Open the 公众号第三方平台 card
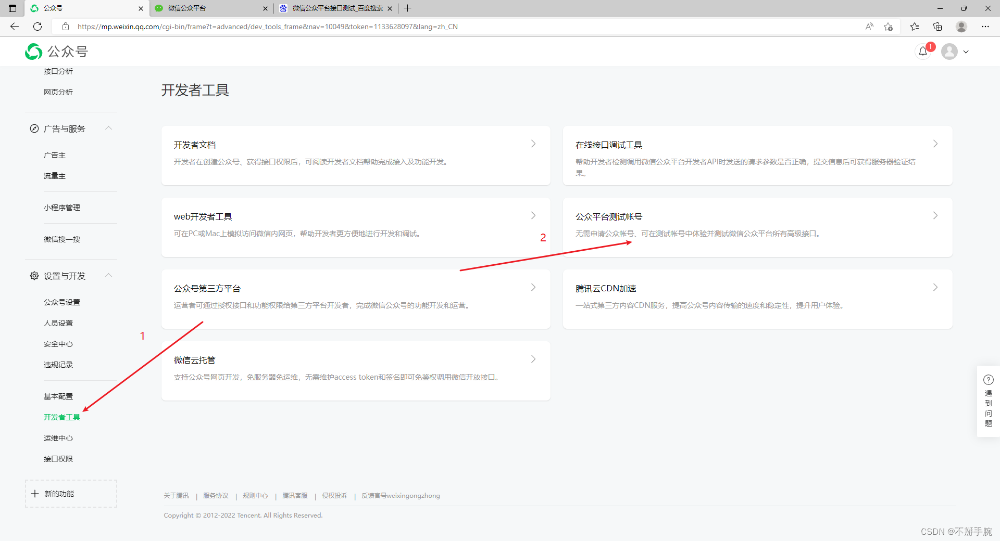1000x541 pixels. (356, 299)
